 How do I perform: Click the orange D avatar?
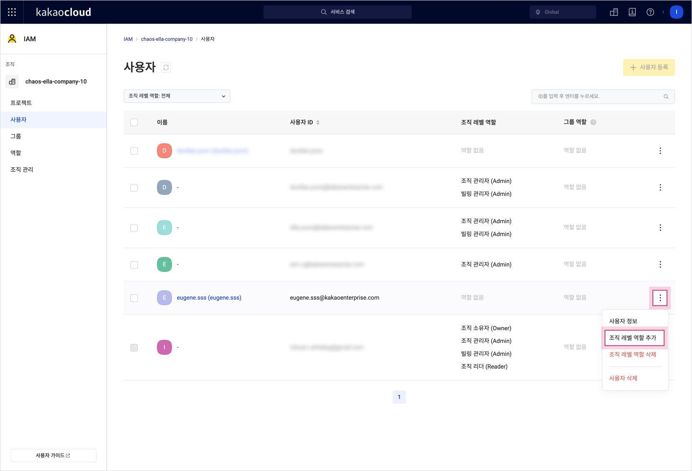pos(164,151)
